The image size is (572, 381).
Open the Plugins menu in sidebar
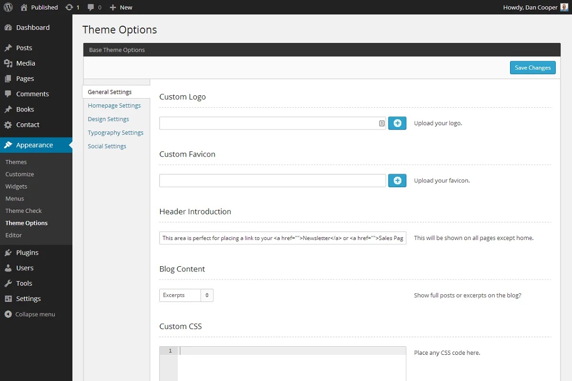pos(27,252)
